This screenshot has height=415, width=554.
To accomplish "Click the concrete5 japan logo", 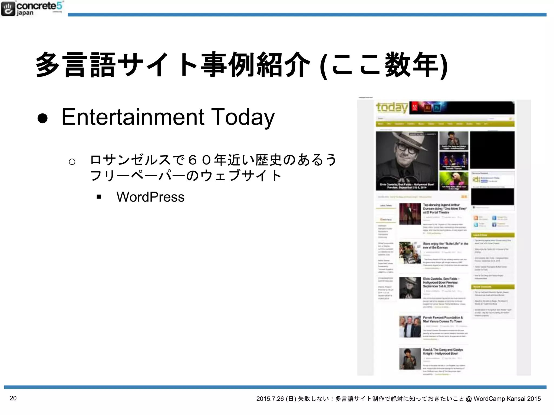I will coord(32,9).
